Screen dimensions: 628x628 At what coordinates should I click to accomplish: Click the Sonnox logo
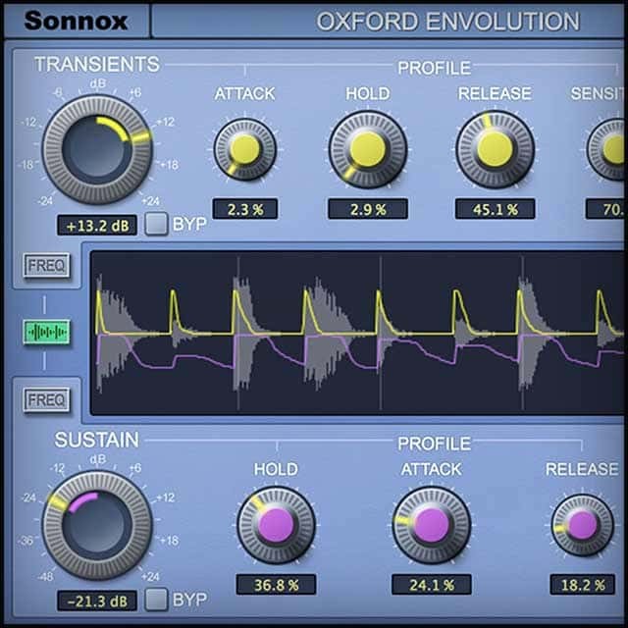coord(77,21)
